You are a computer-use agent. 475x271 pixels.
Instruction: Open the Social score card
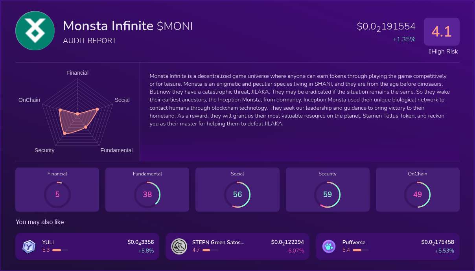point(237,189)
